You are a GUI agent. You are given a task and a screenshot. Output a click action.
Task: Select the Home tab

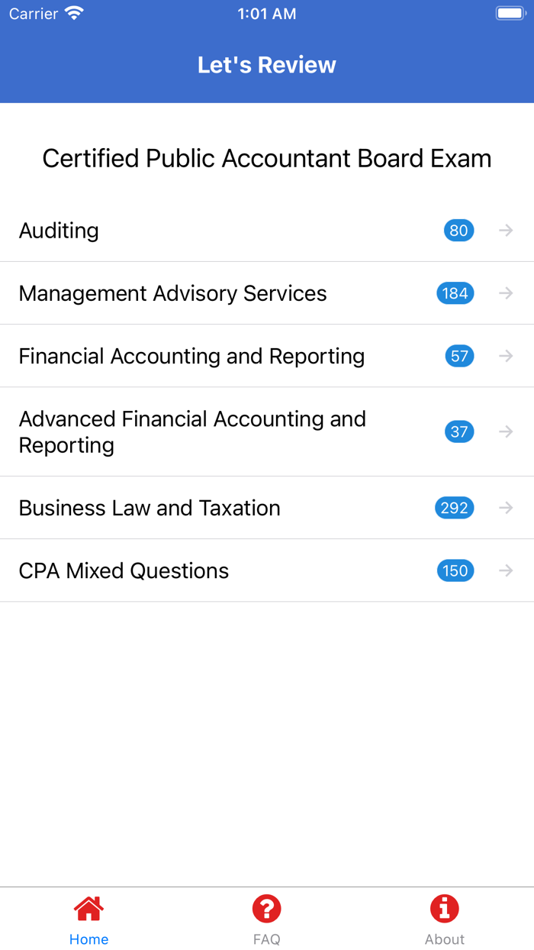(88, 916)
